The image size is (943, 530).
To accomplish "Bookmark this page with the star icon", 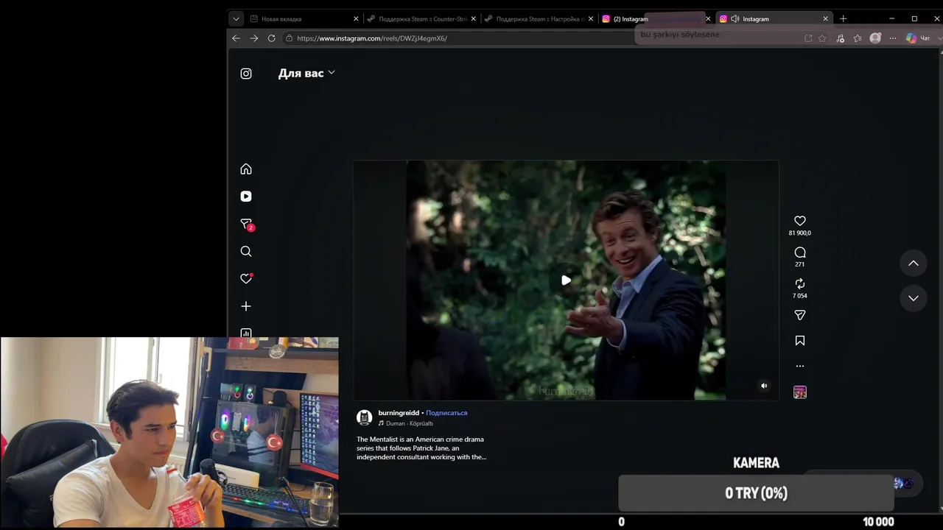I will click(x=822, y=38).
